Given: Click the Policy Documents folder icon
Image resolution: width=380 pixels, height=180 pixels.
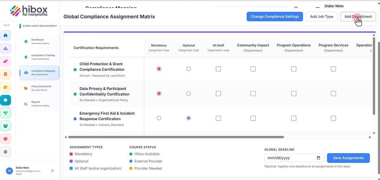Looking at the screenshot, I should tap(26, 88).
